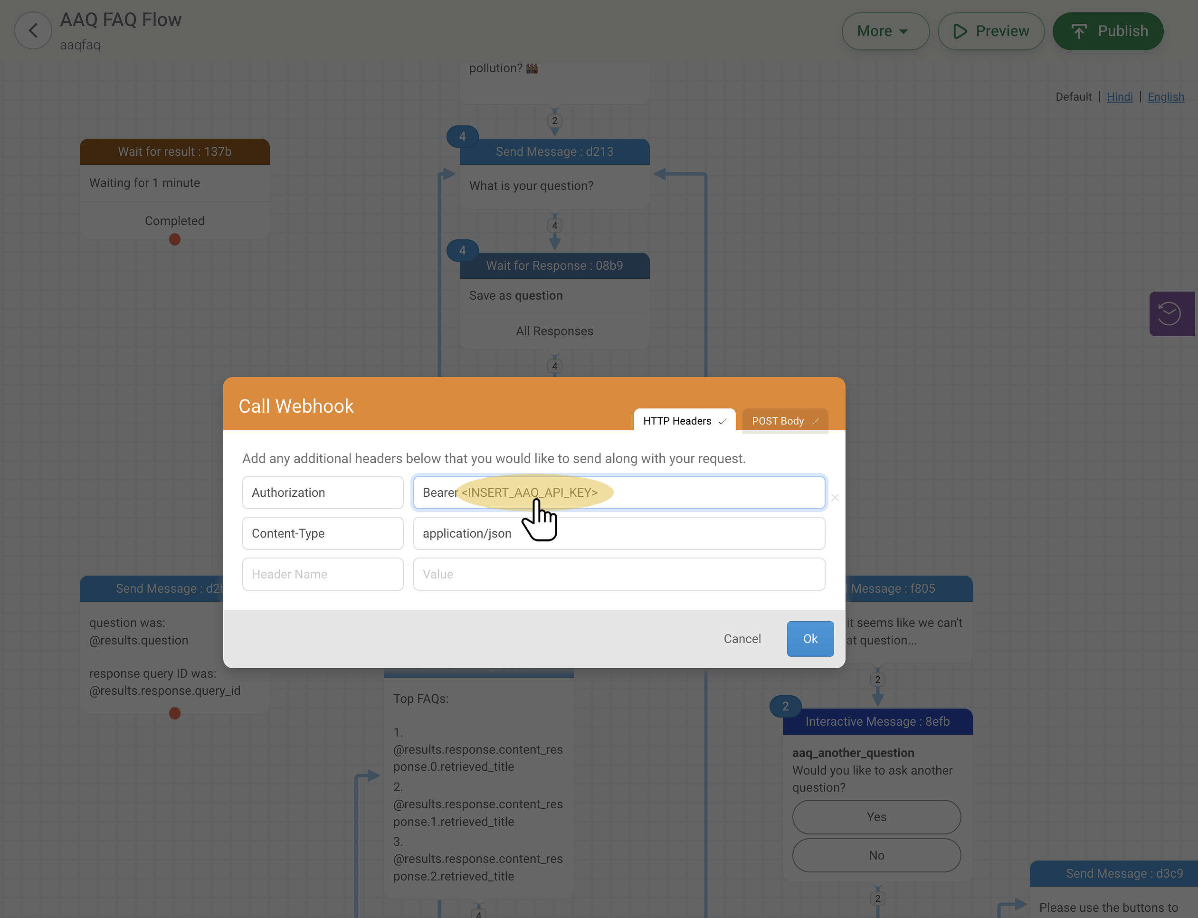Image resolution: width=1198 pixels, height=918 pixels.
Task: Click the application/json value field
Action: click(x=618, y=533)
